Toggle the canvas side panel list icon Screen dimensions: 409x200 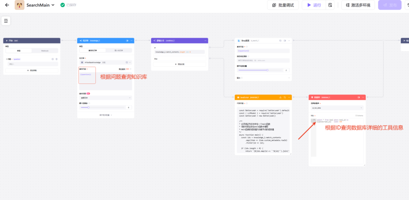click(6, 20)
